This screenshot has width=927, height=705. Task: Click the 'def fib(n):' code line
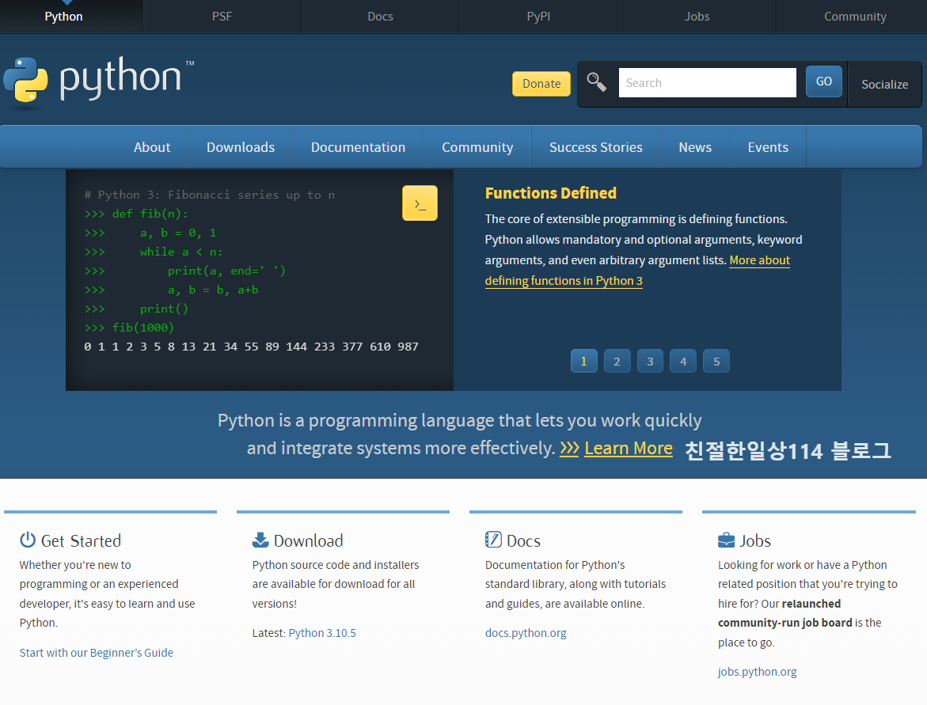pyautogui.click(x=136, y=214)
